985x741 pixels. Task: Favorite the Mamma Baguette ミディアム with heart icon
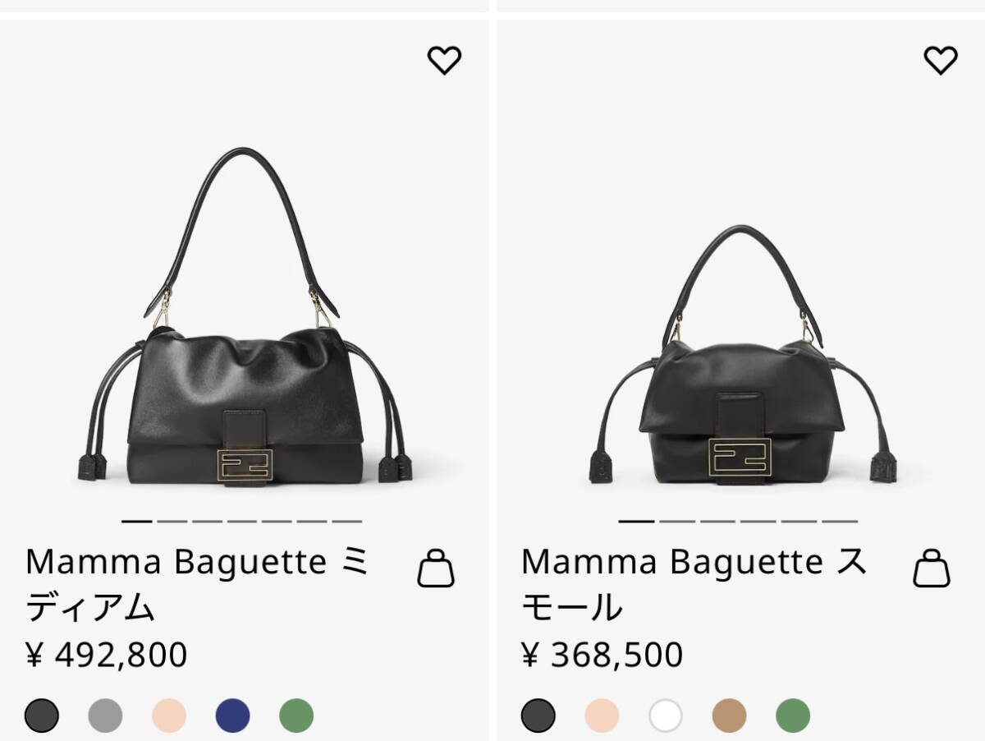(x=444, y=60)
